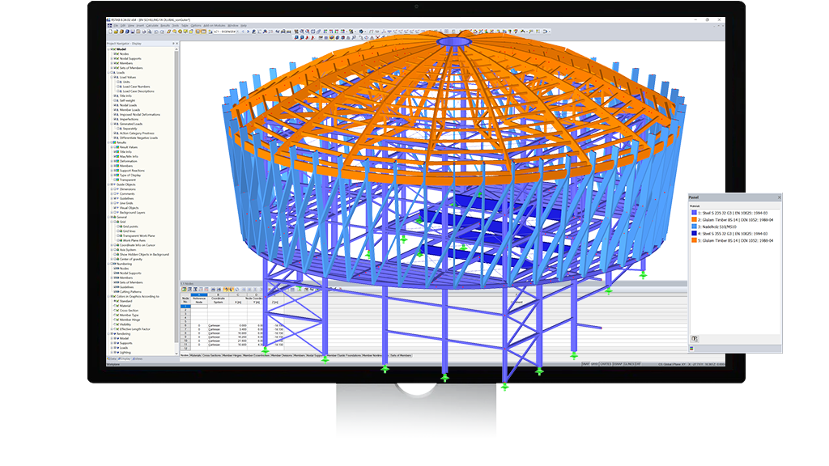Switch navigator to the Views tab
Screen dimensions: 829x466
pos(138,358)
